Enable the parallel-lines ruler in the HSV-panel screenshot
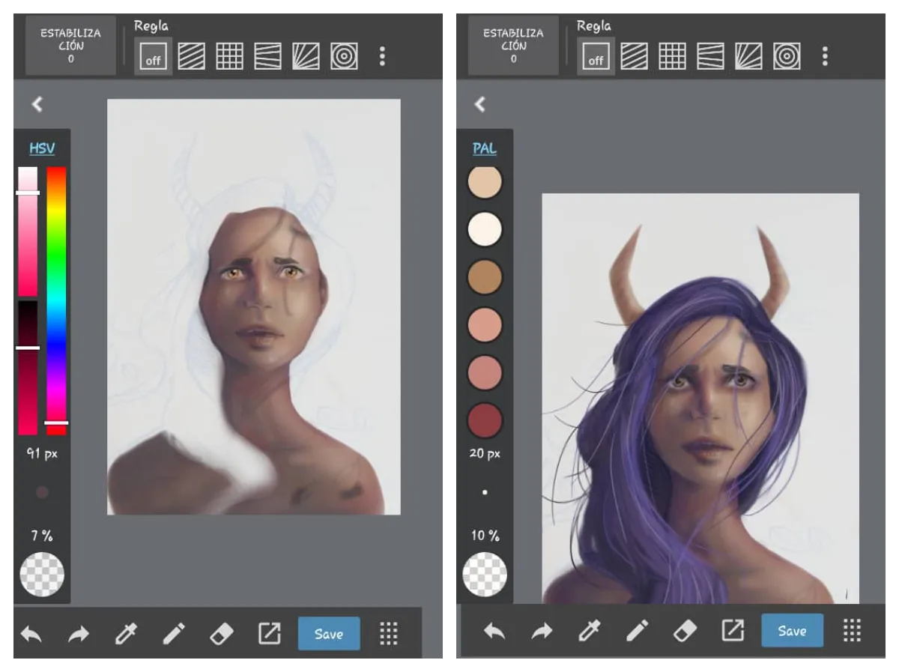The width and height of the screenshot is (899, 672). (191, 56)
